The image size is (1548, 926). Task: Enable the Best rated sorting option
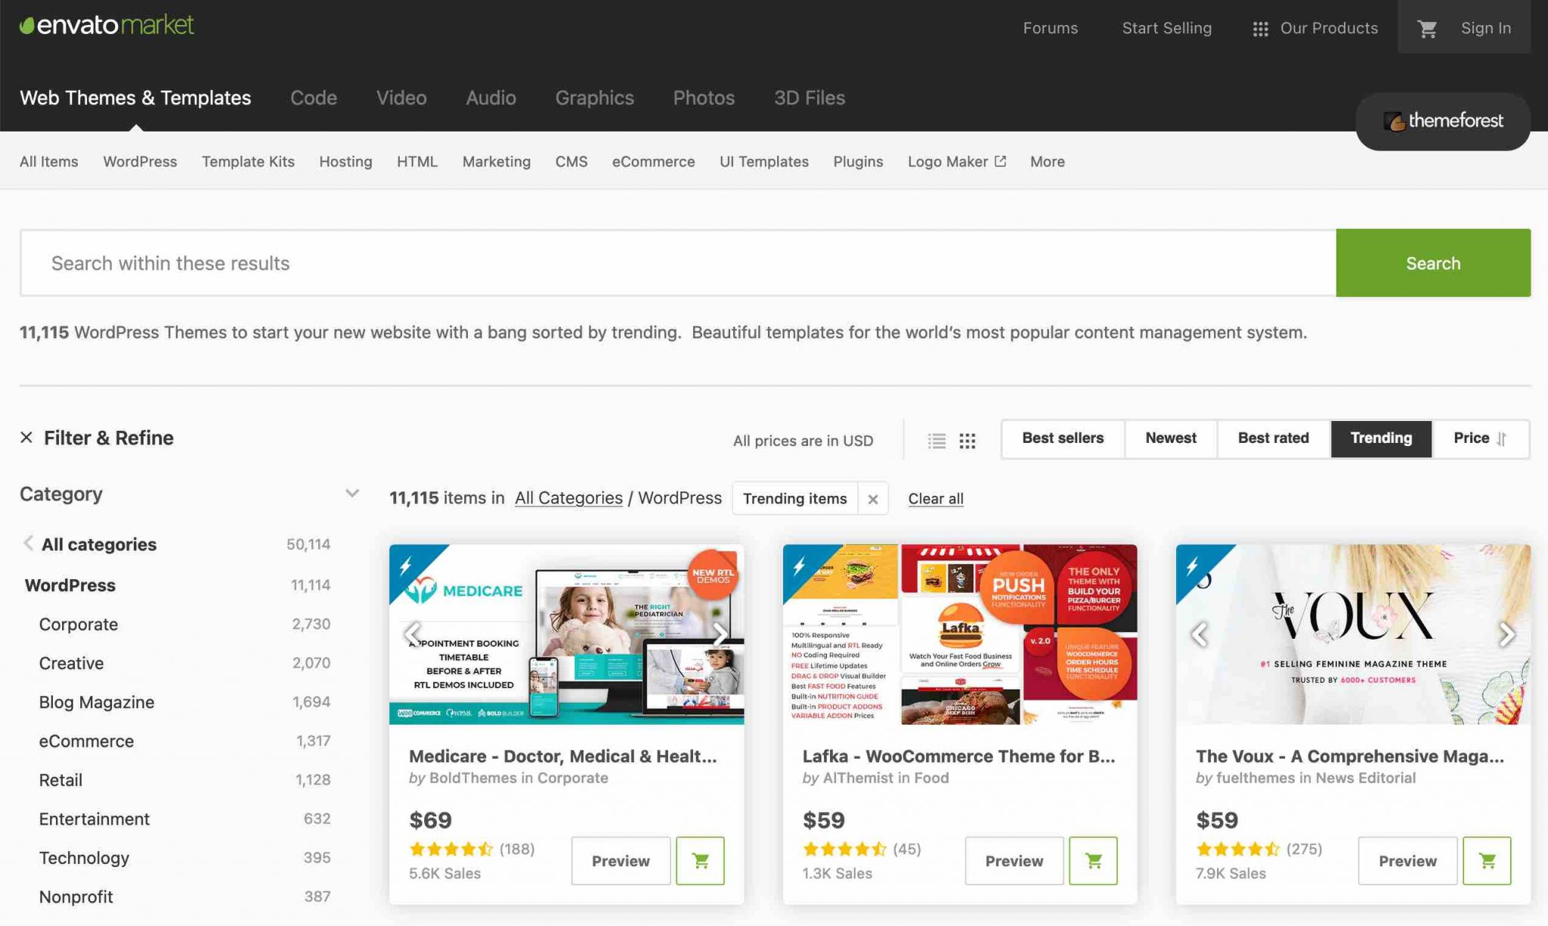point(1273,438)
